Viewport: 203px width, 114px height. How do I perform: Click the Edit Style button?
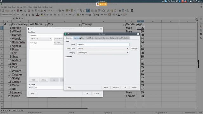134,48
